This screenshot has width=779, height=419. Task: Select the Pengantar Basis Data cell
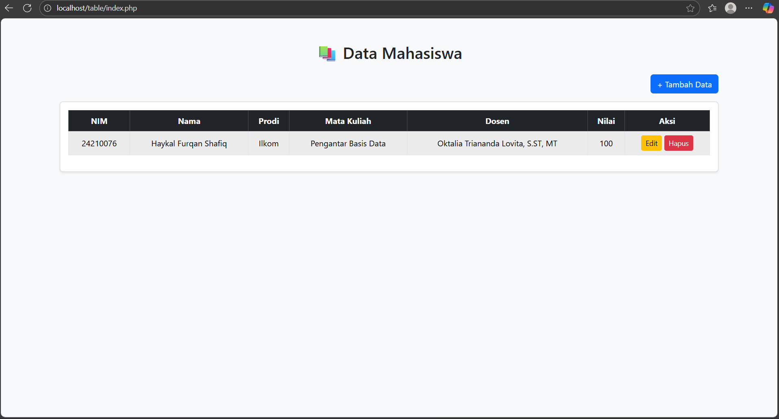348,143
